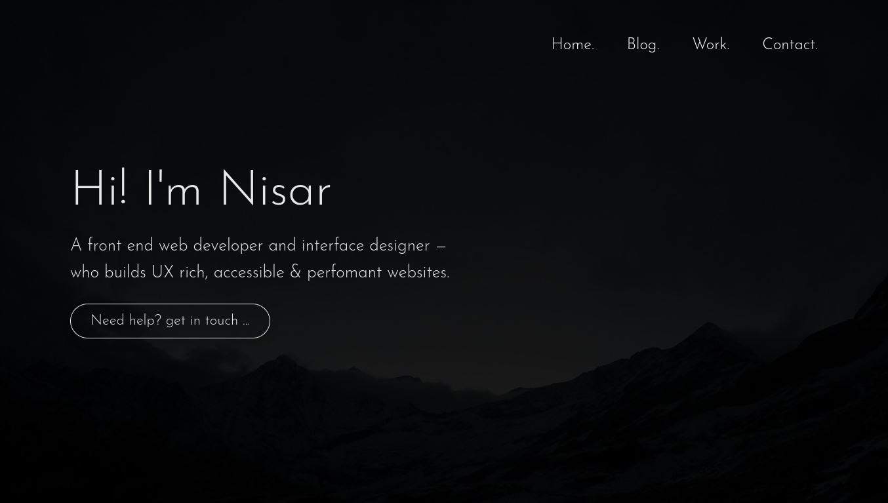The height and width of the screenshot is (503, 888).
Task: Click the Work link in the navbar
Action: (x=710, y=45)
